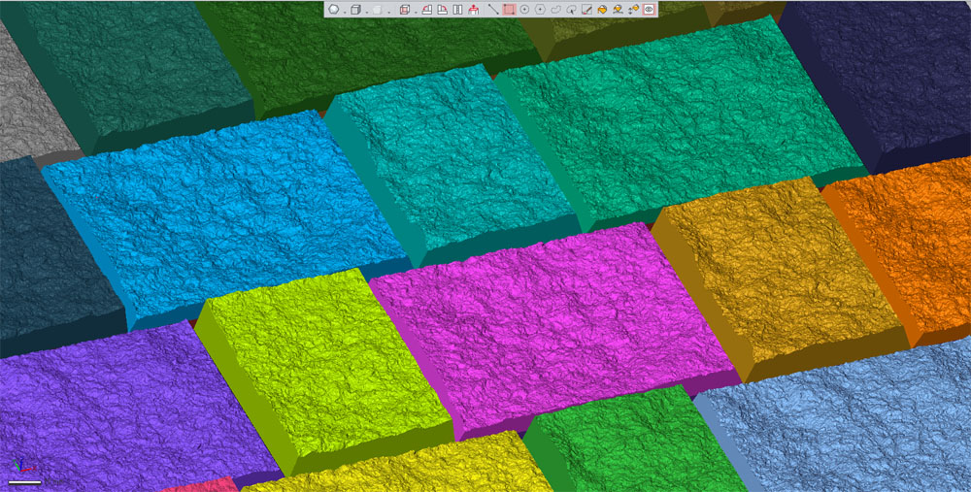Image resolution: width=971 pixels, height=492 pixels.
Task: Click the white scale bar
Action: tap(25, 481)
